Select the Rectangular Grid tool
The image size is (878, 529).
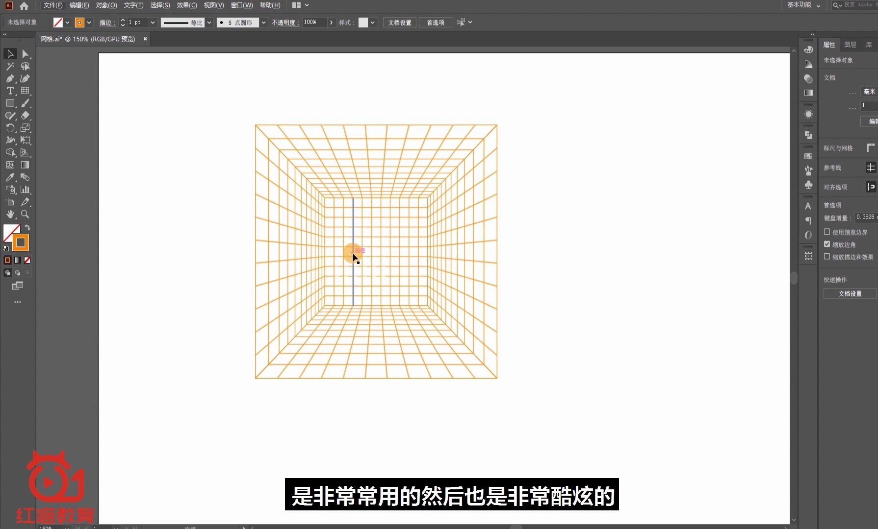click(x=25, y=91)
